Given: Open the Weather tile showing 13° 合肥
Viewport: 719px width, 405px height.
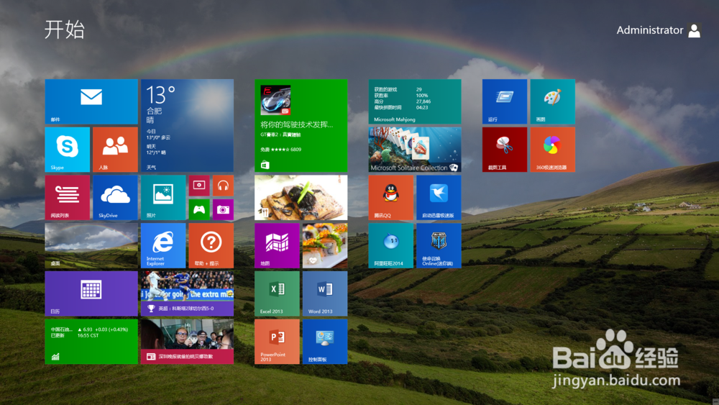Looking at the screenshot, I should pos(187,126).
